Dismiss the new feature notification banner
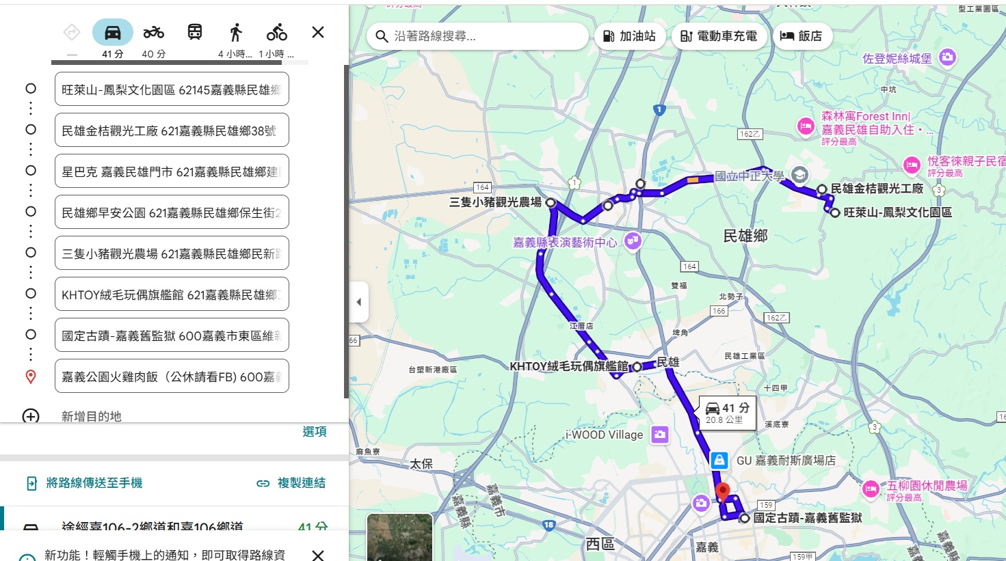Screen dimensions: 1006x561 click(317, 556)
